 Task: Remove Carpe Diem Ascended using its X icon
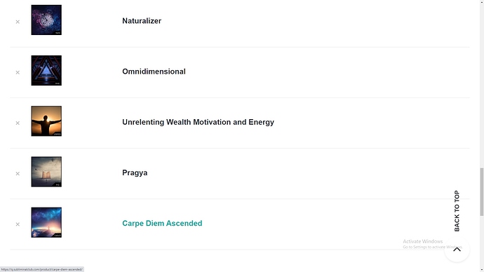point(18,224)
